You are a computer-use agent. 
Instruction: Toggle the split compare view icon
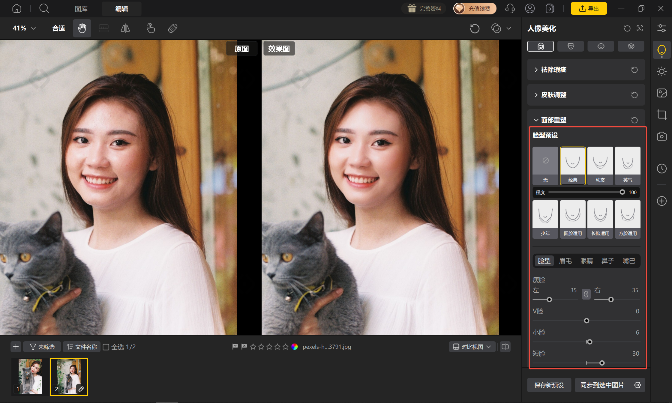(505, 347)
